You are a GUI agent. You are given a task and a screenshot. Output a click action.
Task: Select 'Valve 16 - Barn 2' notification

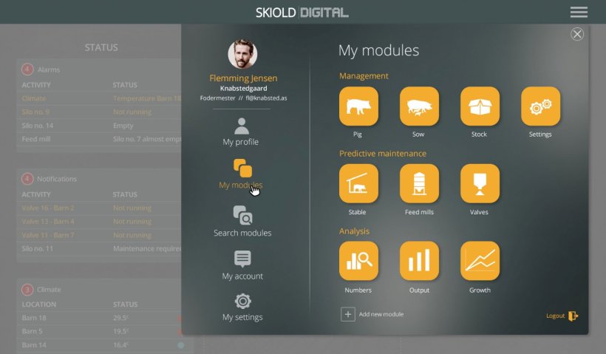coord(99,208)
